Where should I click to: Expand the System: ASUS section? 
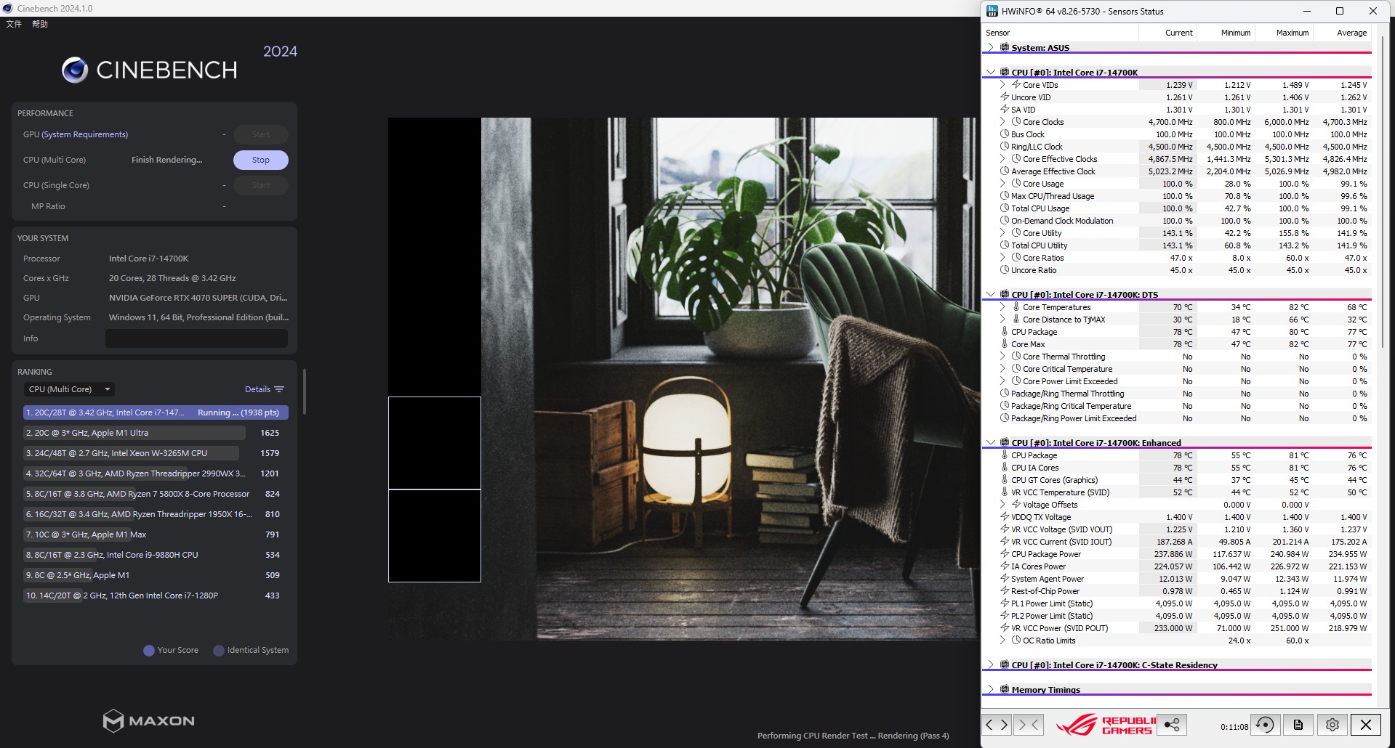click(x=991, y=47)
